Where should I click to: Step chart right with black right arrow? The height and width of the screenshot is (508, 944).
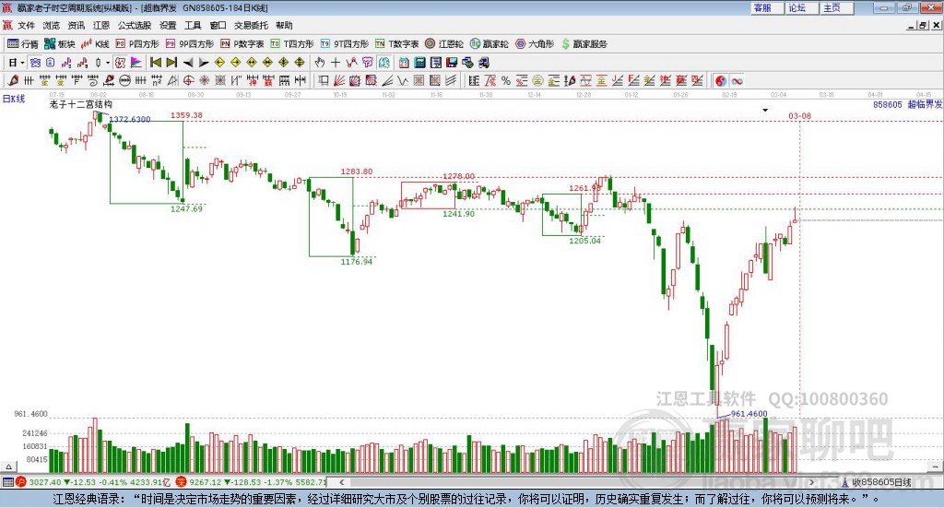(204, 62)
